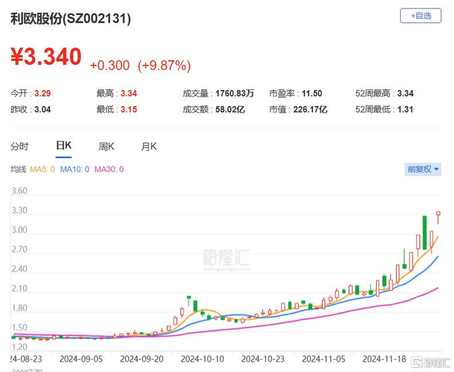
Task: Click the 2024-10-10 date axis label
Action: (202, 359)
